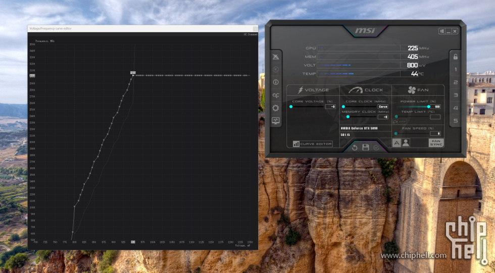The width and height of the screenshot is (495, 273).
Task: Click the Power Limit slider handle
Action: pyautogui.click(x=429, y=107)
